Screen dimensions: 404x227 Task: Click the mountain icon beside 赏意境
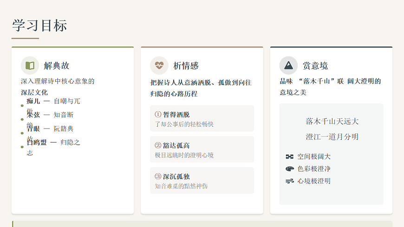pyautogui.click(x=288, y=65)
